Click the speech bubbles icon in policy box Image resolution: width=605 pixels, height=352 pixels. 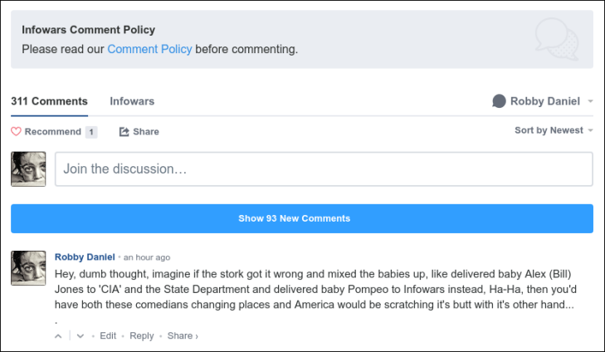tap(555, 38)
